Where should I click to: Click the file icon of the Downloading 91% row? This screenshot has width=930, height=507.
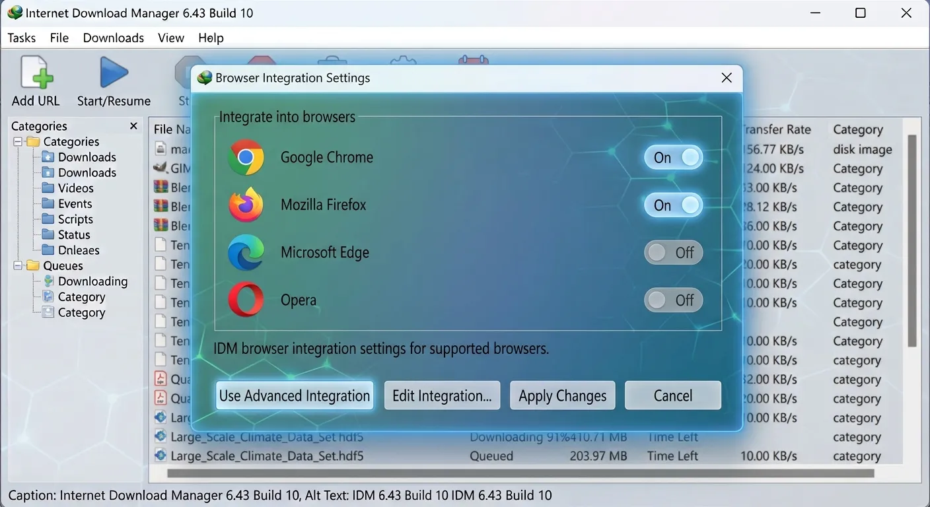(161, 436)
